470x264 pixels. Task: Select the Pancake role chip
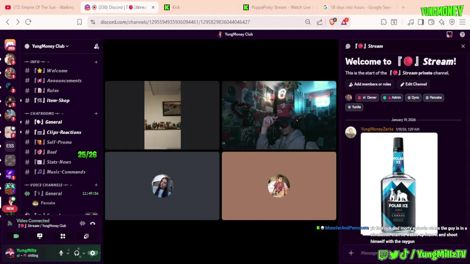coord(434,98)
